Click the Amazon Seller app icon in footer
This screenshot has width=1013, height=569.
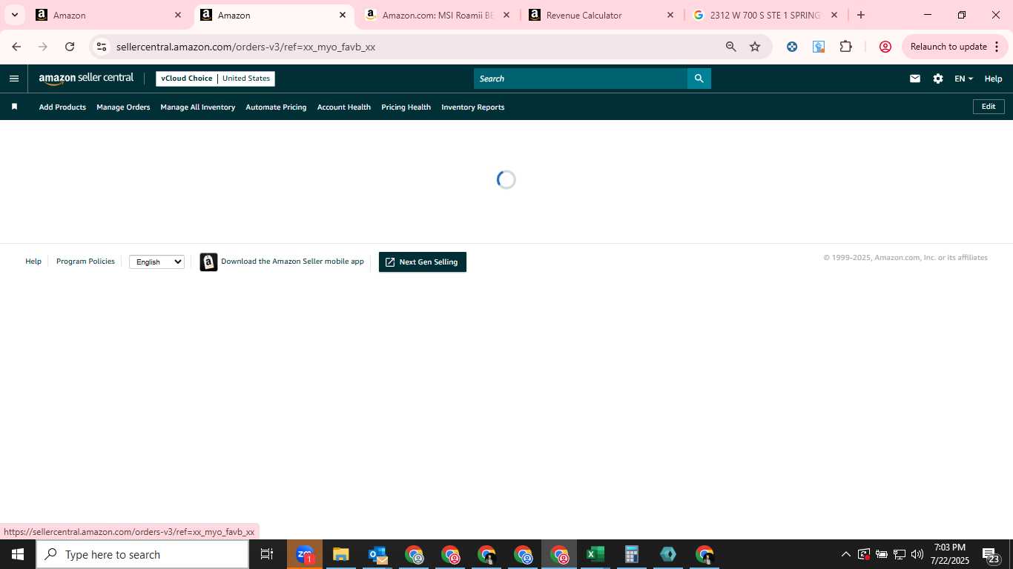pos(208,262)
